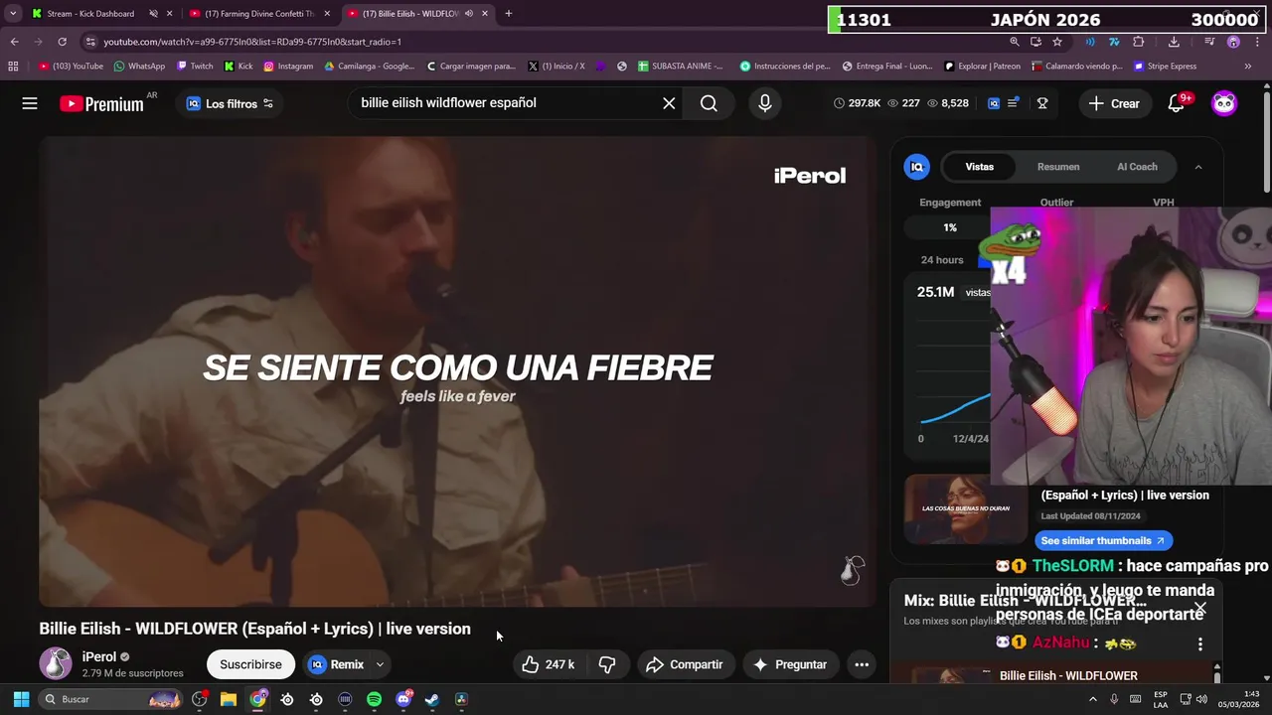
Task: Open a new browser tab
Action: click(508, 14)
